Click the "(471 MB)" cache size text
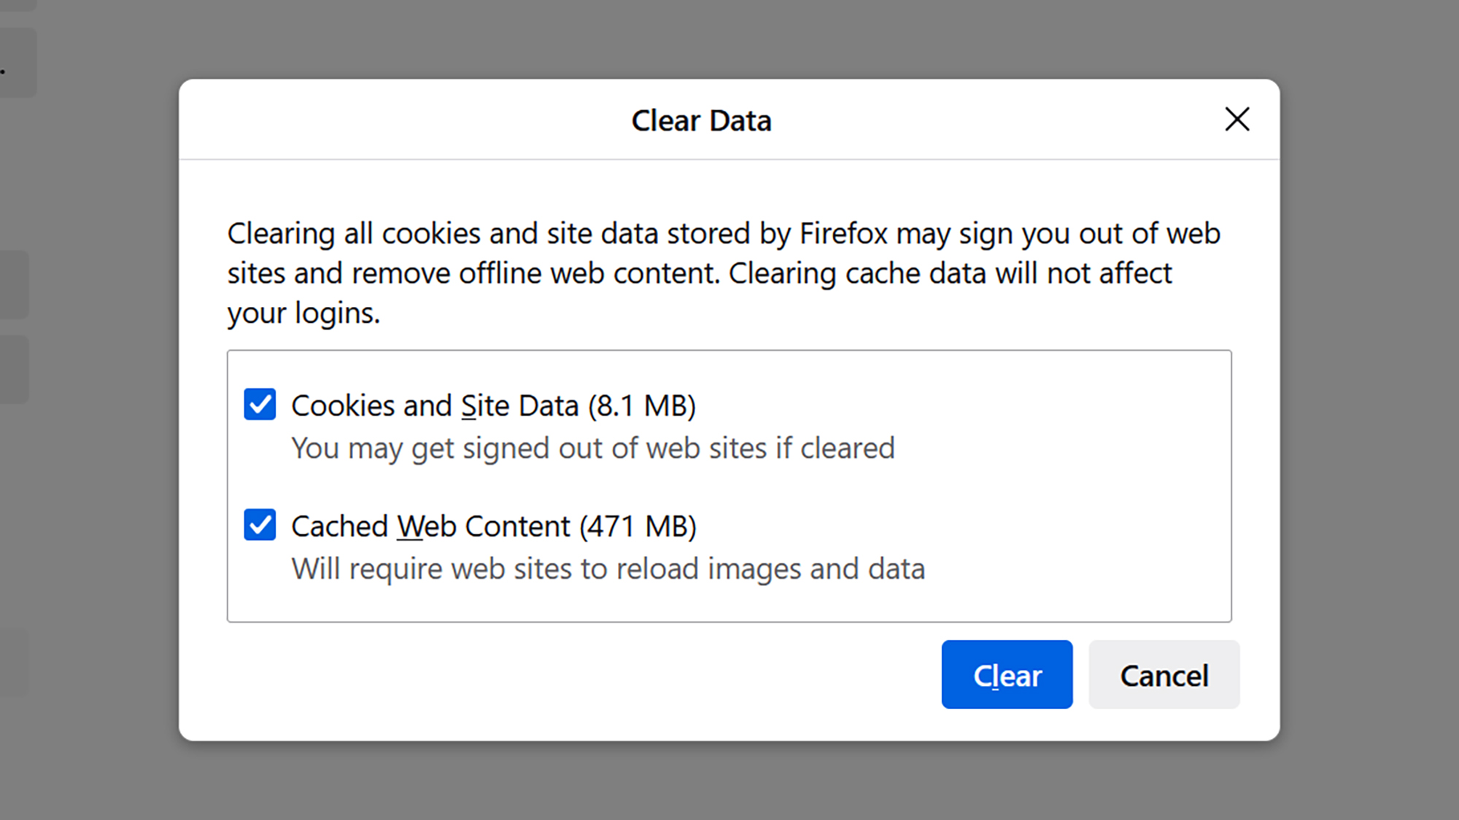This screenshot has height=820, width=1459. point(638,526)
